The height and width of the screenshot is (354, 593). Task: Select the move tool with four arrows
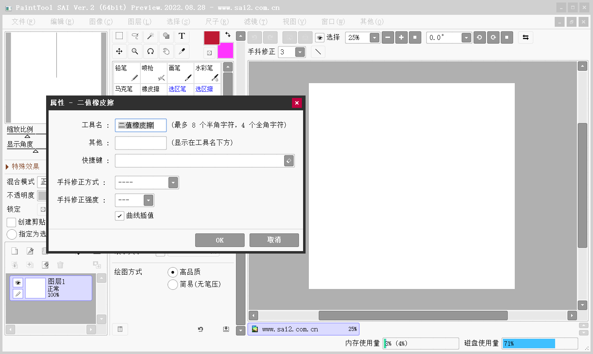[x=119, y=51]
